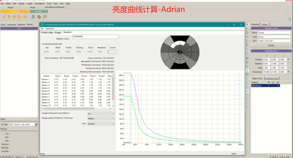Click the orange clapperboard icon in Calculations
The width and height of the screenshot is (293, 158).
[14, 17]
